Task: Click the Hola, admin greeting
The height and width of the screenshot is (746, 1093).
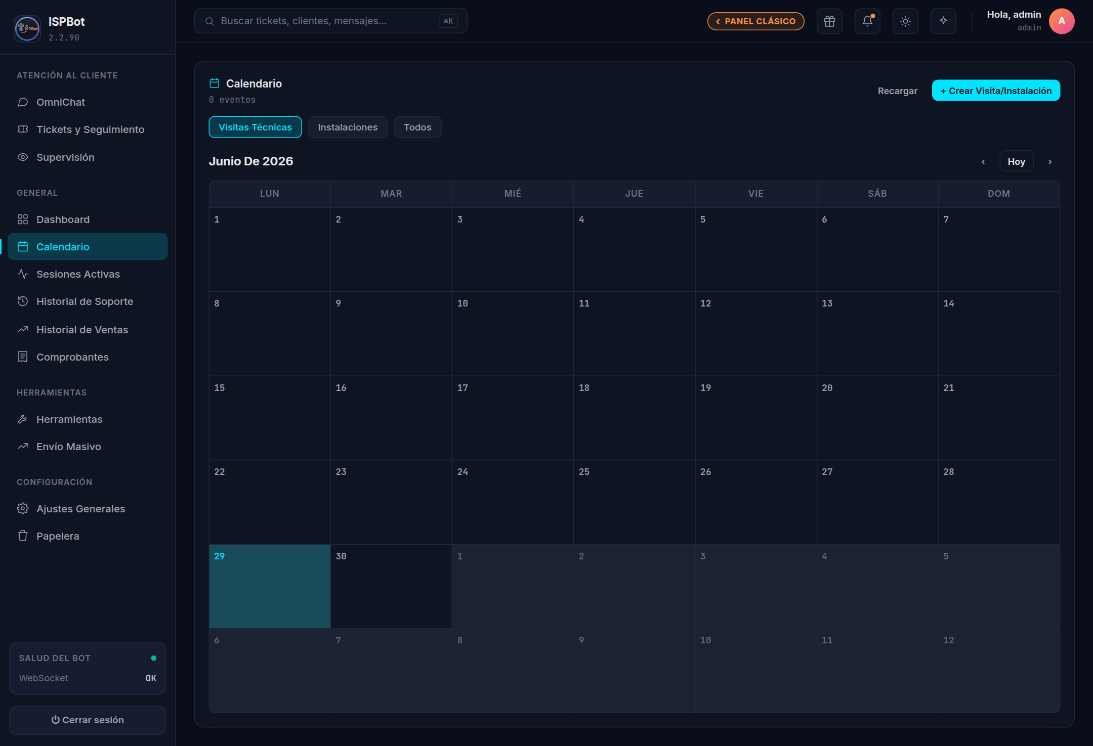Action: coord(1014,15)
